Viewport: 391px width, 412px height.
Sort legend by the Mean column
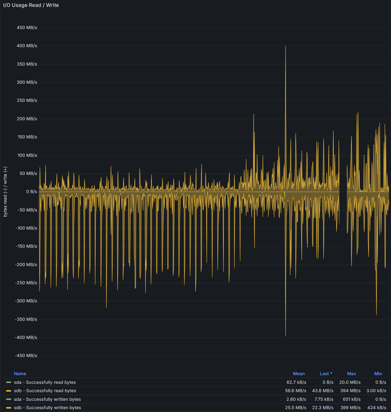(x=299, y=374)
